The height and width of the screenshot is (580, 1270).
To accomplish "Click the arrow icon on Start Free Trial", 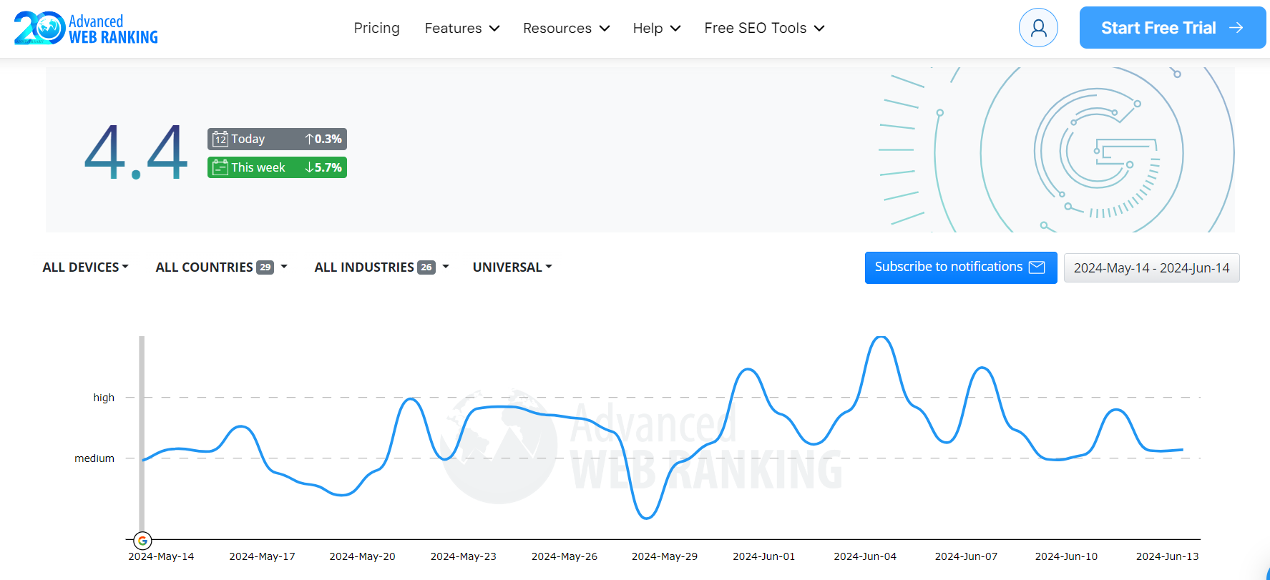I will (1236, 28).
